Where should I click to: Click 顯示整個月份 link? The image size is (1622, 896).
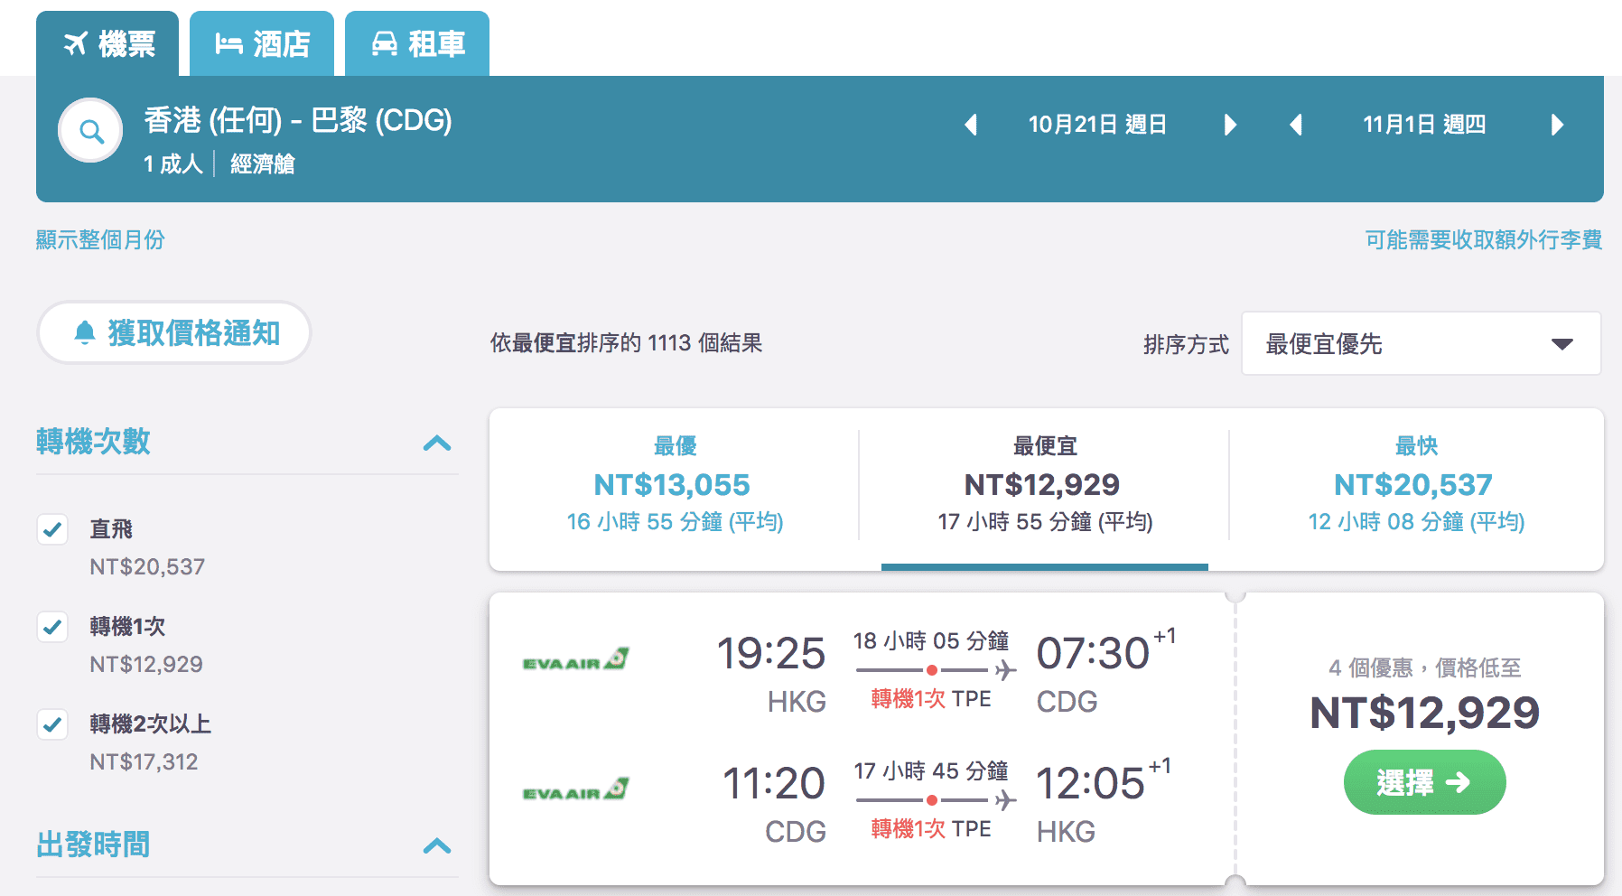point(100,239)
